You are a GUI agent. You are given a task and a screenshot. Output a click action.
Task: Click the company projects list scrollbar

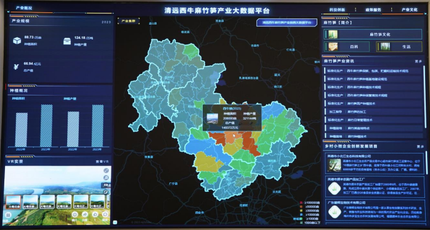(x=426, y=163)
